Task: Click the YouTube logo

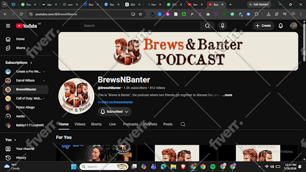Action: [x=27, y=26]
